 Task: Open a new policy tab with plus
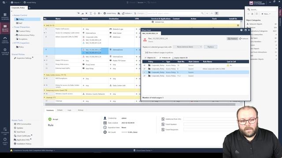pos(30,8)
